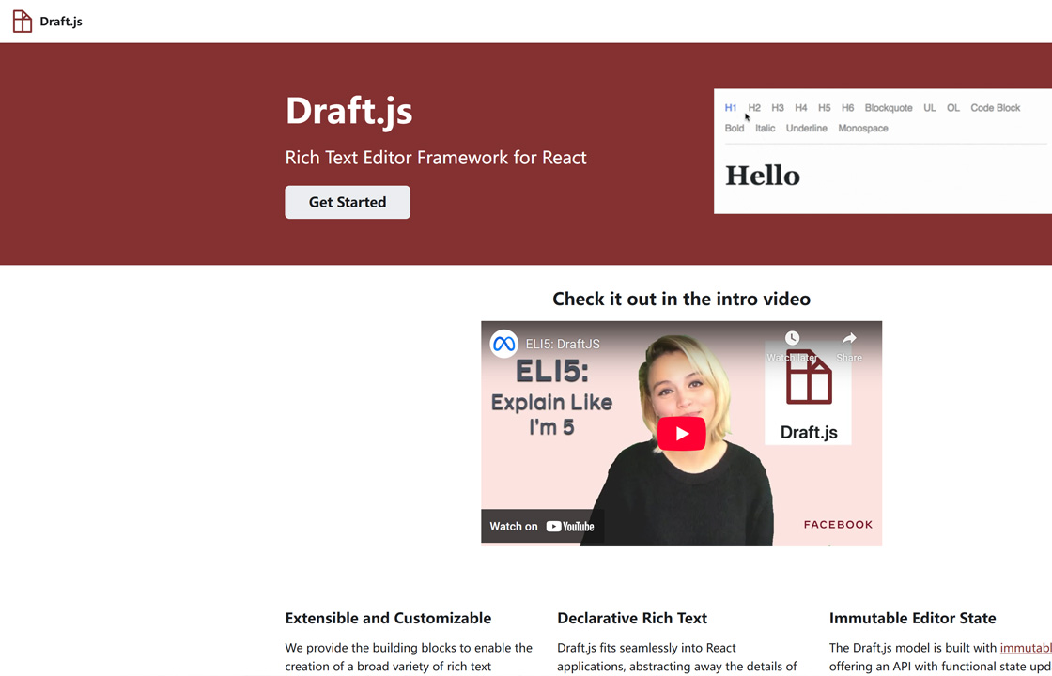Choose H4 heading style
This screenshot has height=676, width=1052.
coord(801,107)
